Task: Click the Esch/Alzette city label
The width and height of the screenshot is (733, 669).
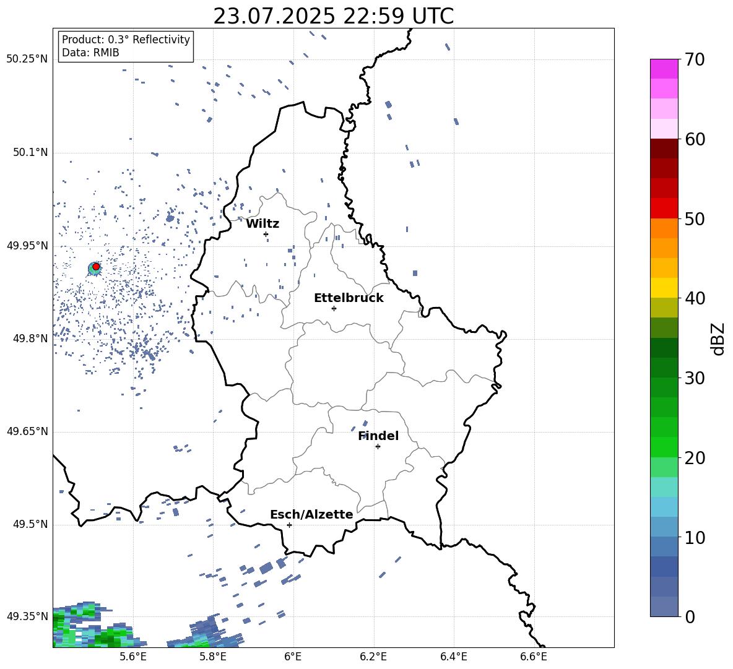Action: 311,514
